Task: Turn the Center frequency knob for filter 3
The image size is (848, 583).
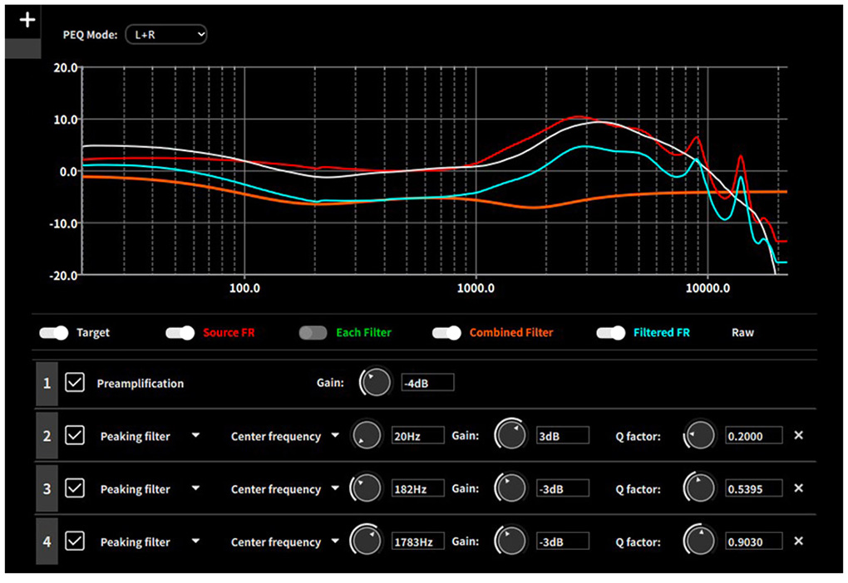Action: [367, 488]
